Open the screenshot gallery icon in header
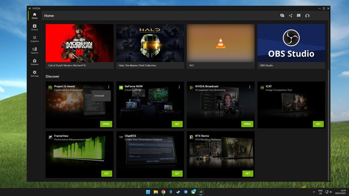The image size is (349, 196). point(282,16)
